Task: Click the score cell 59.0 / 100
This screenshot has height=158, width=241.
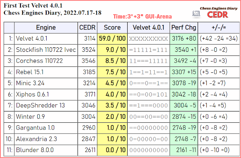Action: [112, 38]
